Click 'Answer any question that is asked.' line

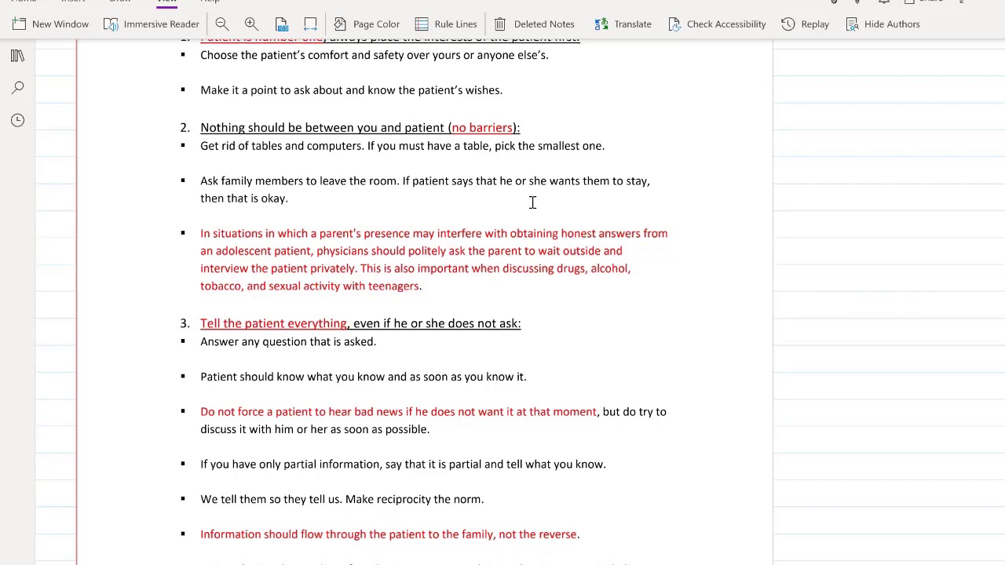coord(288,342)
